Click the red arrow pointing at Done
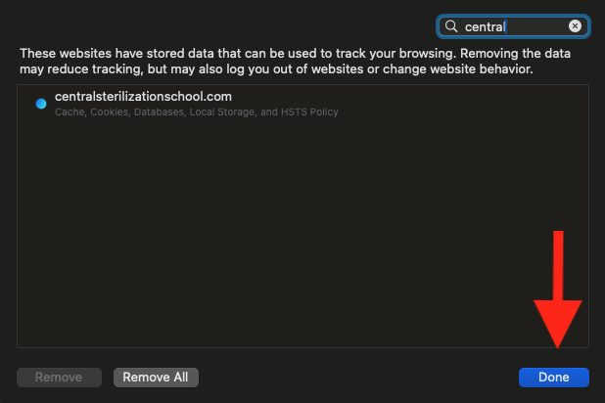 point(558,290)
